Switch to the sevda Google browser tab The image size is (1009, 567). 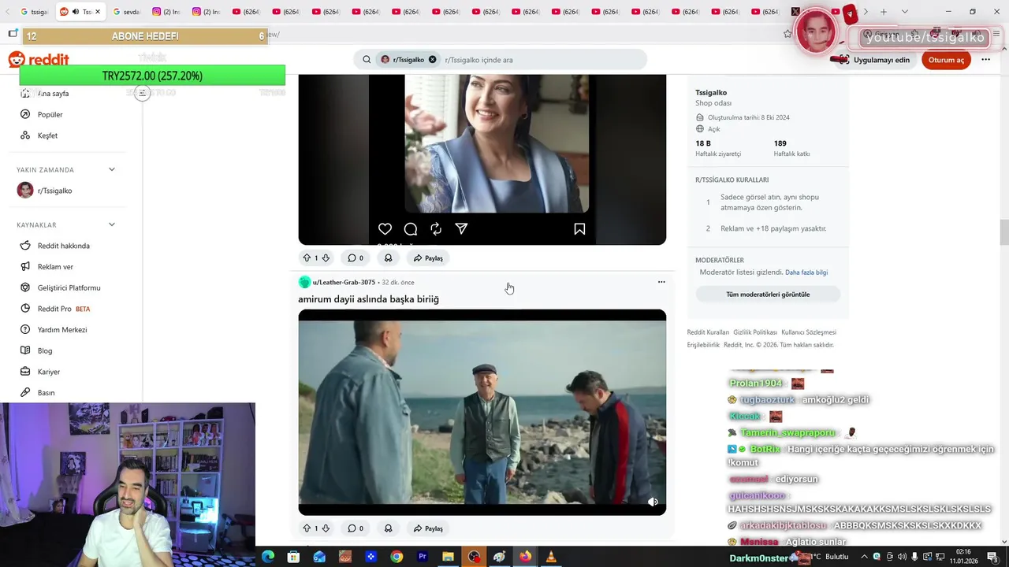point(126,12)
